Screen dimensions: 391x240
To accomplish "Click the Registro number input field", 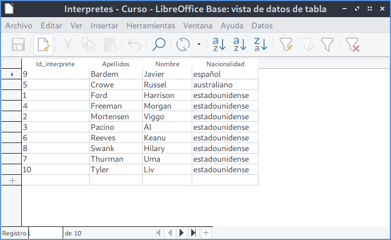I will (46, 233).
